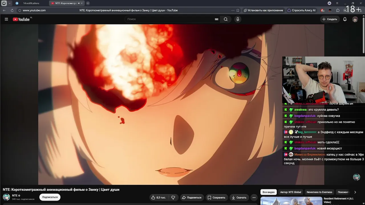Click the sidebar panel icon at top-left

click(x=4, y=3)
